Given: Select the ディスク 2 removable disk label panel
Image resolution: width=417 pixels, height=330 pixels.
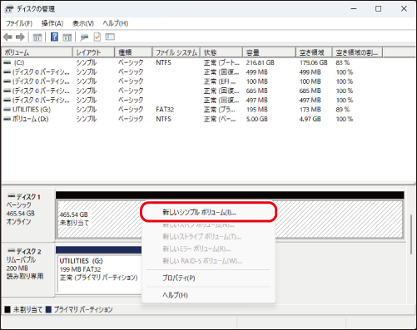Looking at the screenshot, I should 27,269.
